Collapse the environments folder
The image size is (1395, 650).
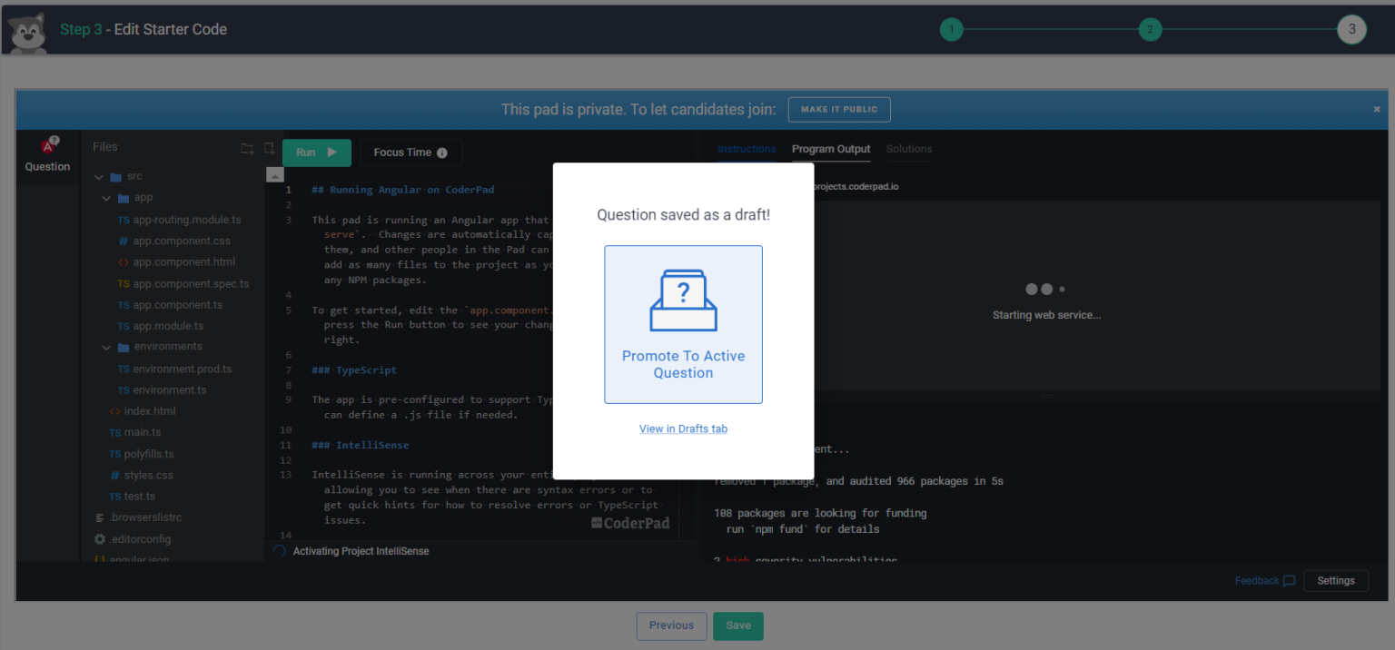[x=106, y=346]
